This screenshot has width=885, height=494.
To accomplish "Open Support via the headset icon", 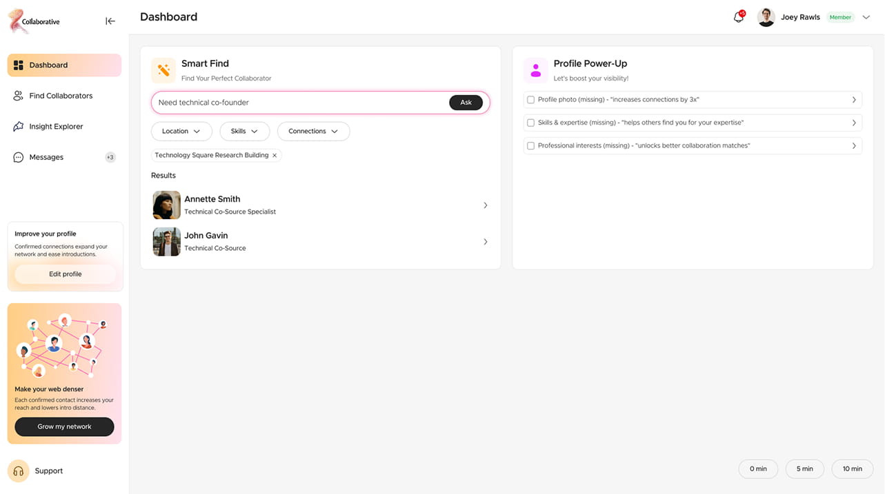I will (x=19, y=471).
